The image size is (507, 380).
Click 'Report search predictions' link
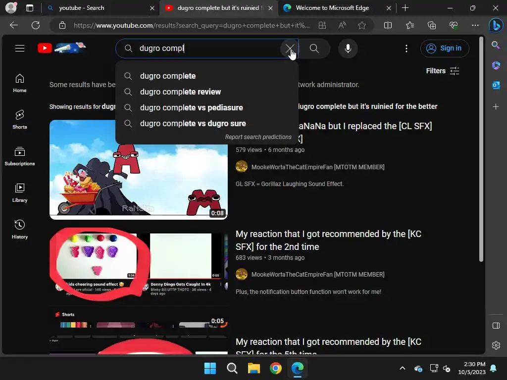(x=258, y=137)
